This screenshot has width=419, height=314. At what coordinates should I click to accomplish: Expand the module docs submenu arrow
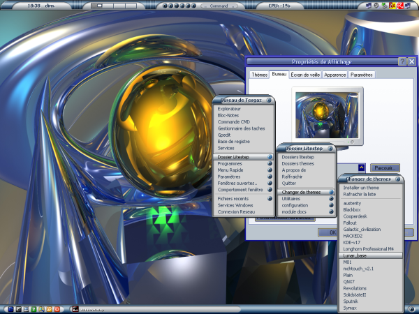coord(331,211)
